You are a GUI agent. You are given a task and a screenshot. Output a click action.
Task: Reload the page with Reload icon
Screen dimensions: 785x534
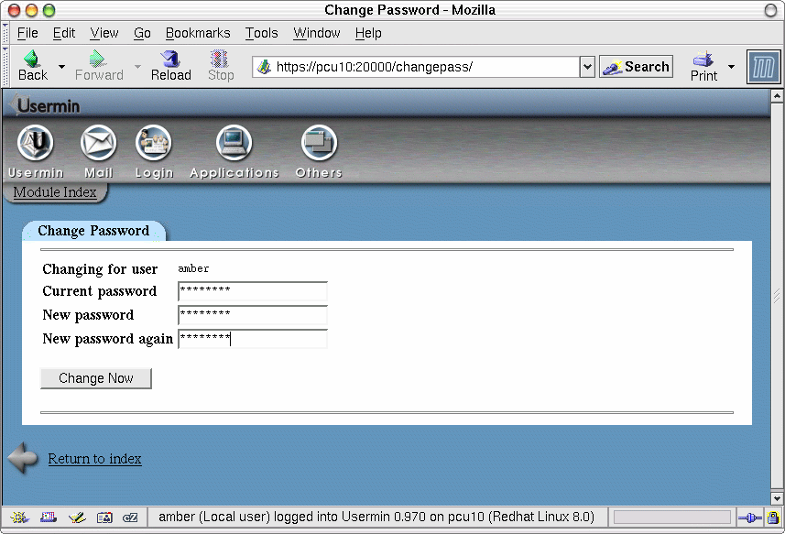pos(170,59)
